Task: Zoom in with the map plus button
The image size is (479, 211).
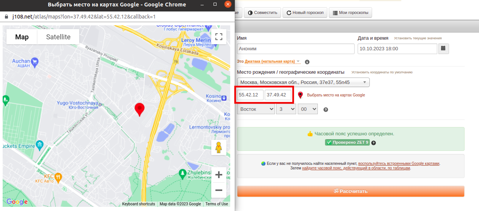Action: [218, 175]
